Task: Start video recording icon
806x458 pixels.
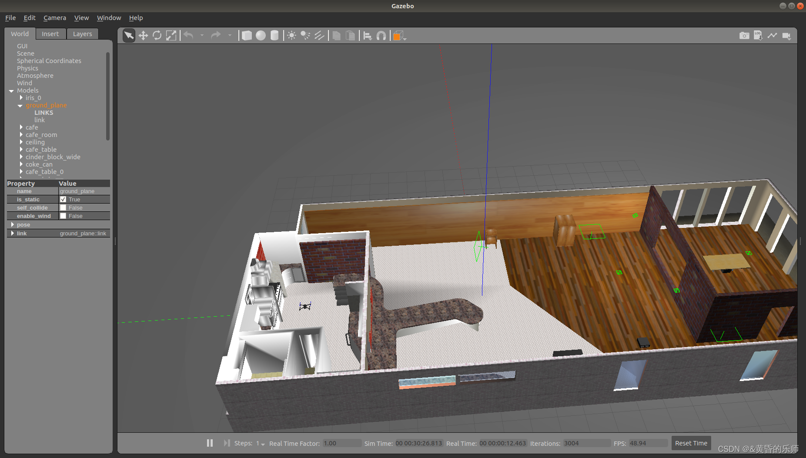Action: [x=786, y=36]
